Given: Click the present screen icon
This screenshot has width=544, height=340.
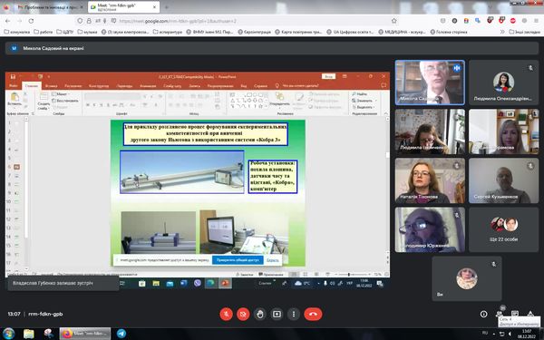Looking at the screenshot, I should [277, 314].
